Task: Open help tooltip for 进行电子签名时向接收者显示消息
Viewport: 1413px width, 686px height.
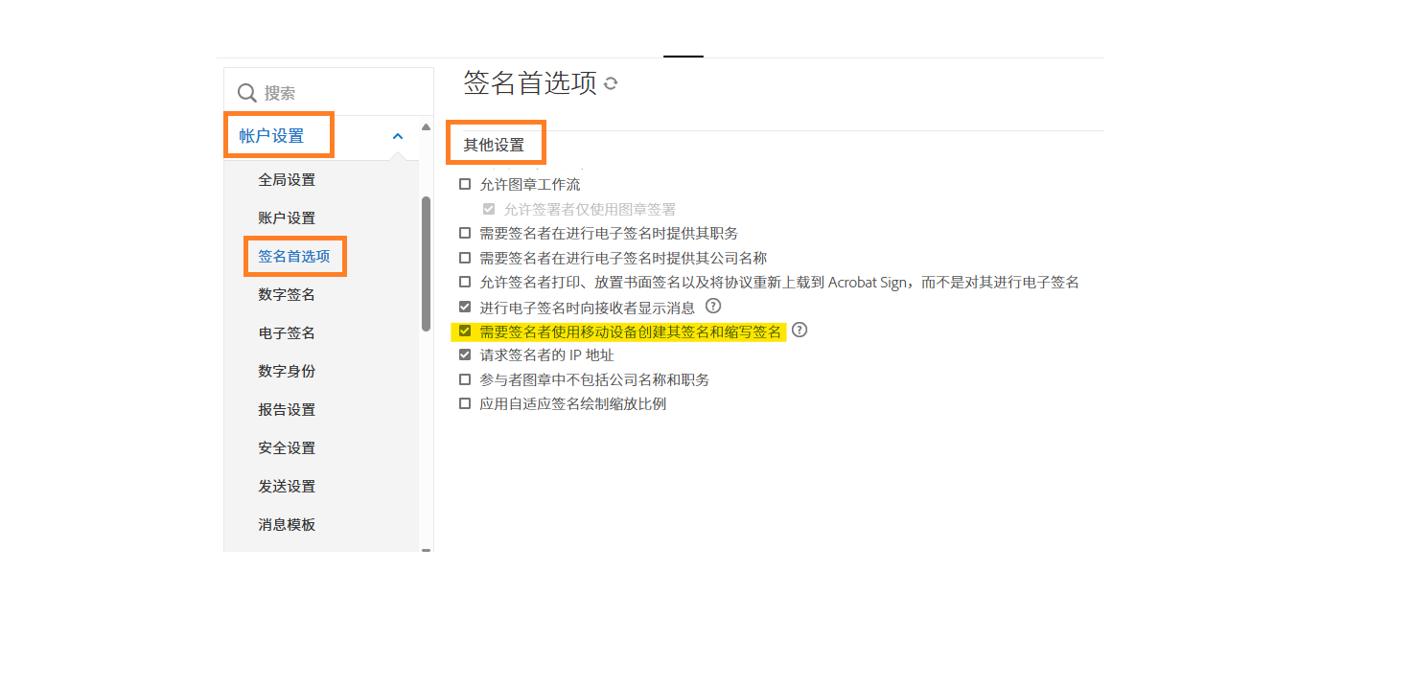Action: click(713, 306)
